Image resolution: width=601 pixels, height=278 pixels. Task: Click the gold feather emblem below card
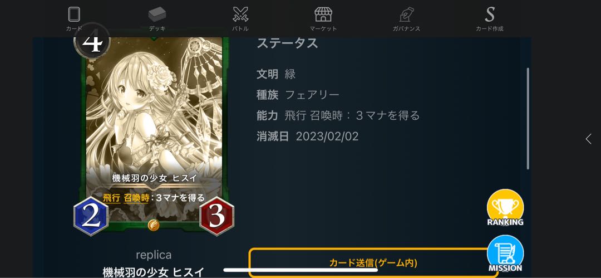tap(154, 225)
